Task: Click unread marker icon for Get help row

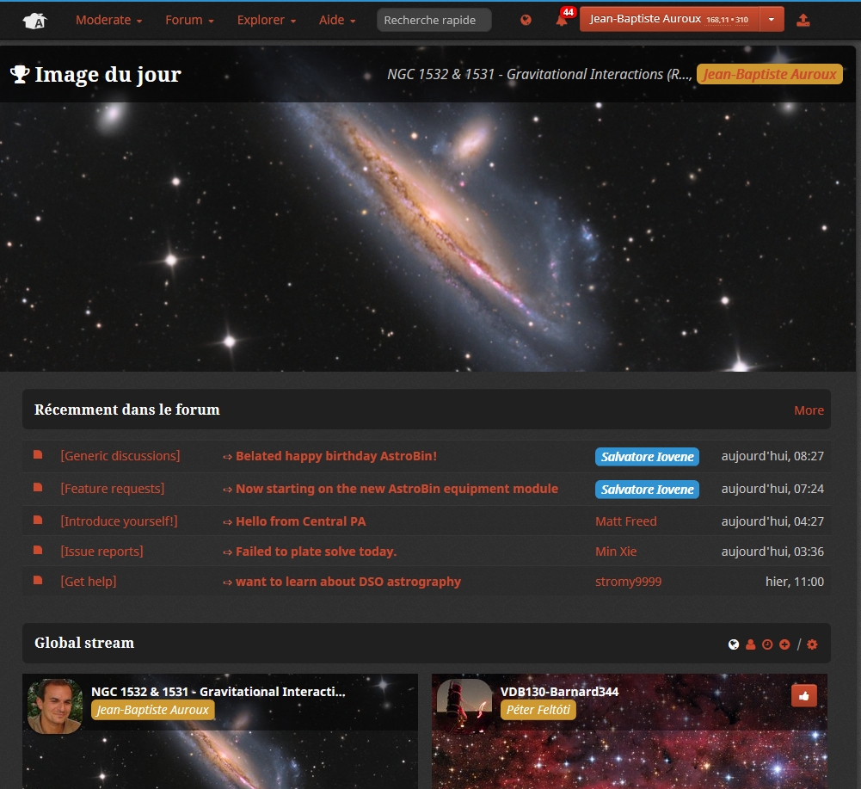Action: pyautogui.click(x=38, y=580)
